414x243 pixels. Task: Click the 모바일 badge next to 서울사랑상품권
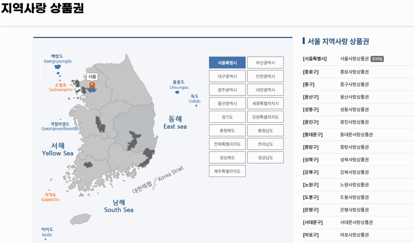pyautogui.click(x=377, y=59)
